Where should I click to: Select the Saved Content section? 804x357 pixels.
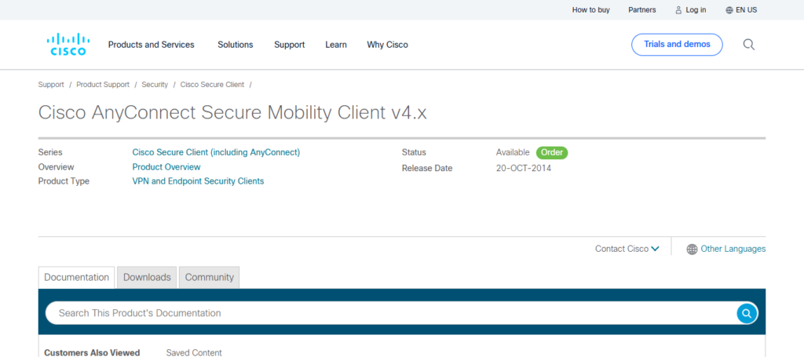pyautogui.click(x=194, y=353)
